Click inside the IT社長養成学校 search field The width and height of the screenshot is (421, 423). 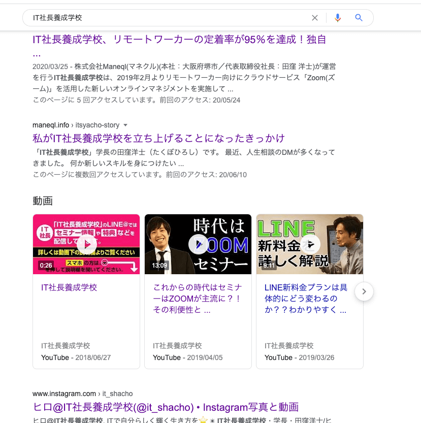[168, 18]
